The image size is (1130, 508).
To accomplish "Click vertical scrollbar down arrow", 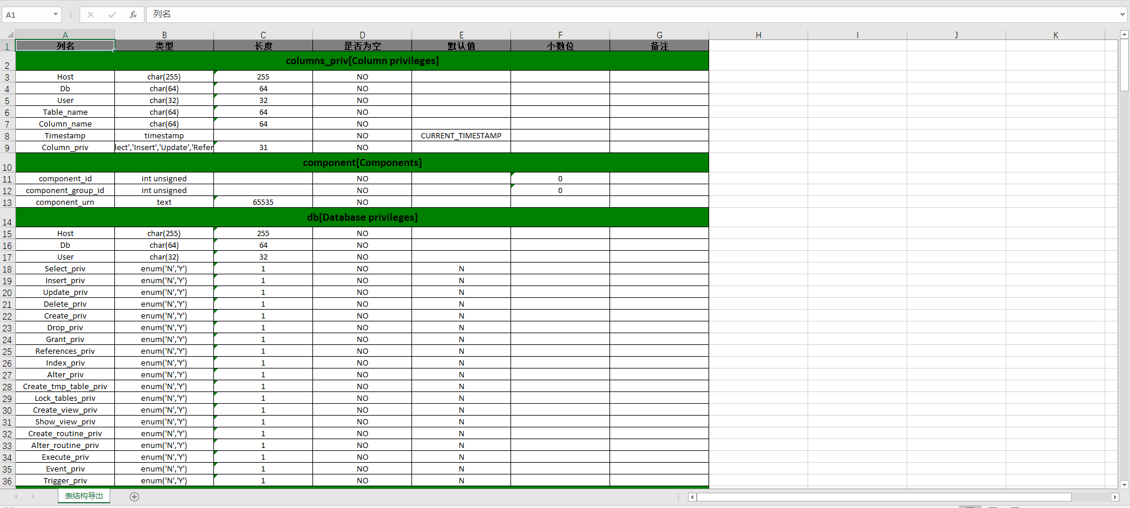I will click(1124, 485).
